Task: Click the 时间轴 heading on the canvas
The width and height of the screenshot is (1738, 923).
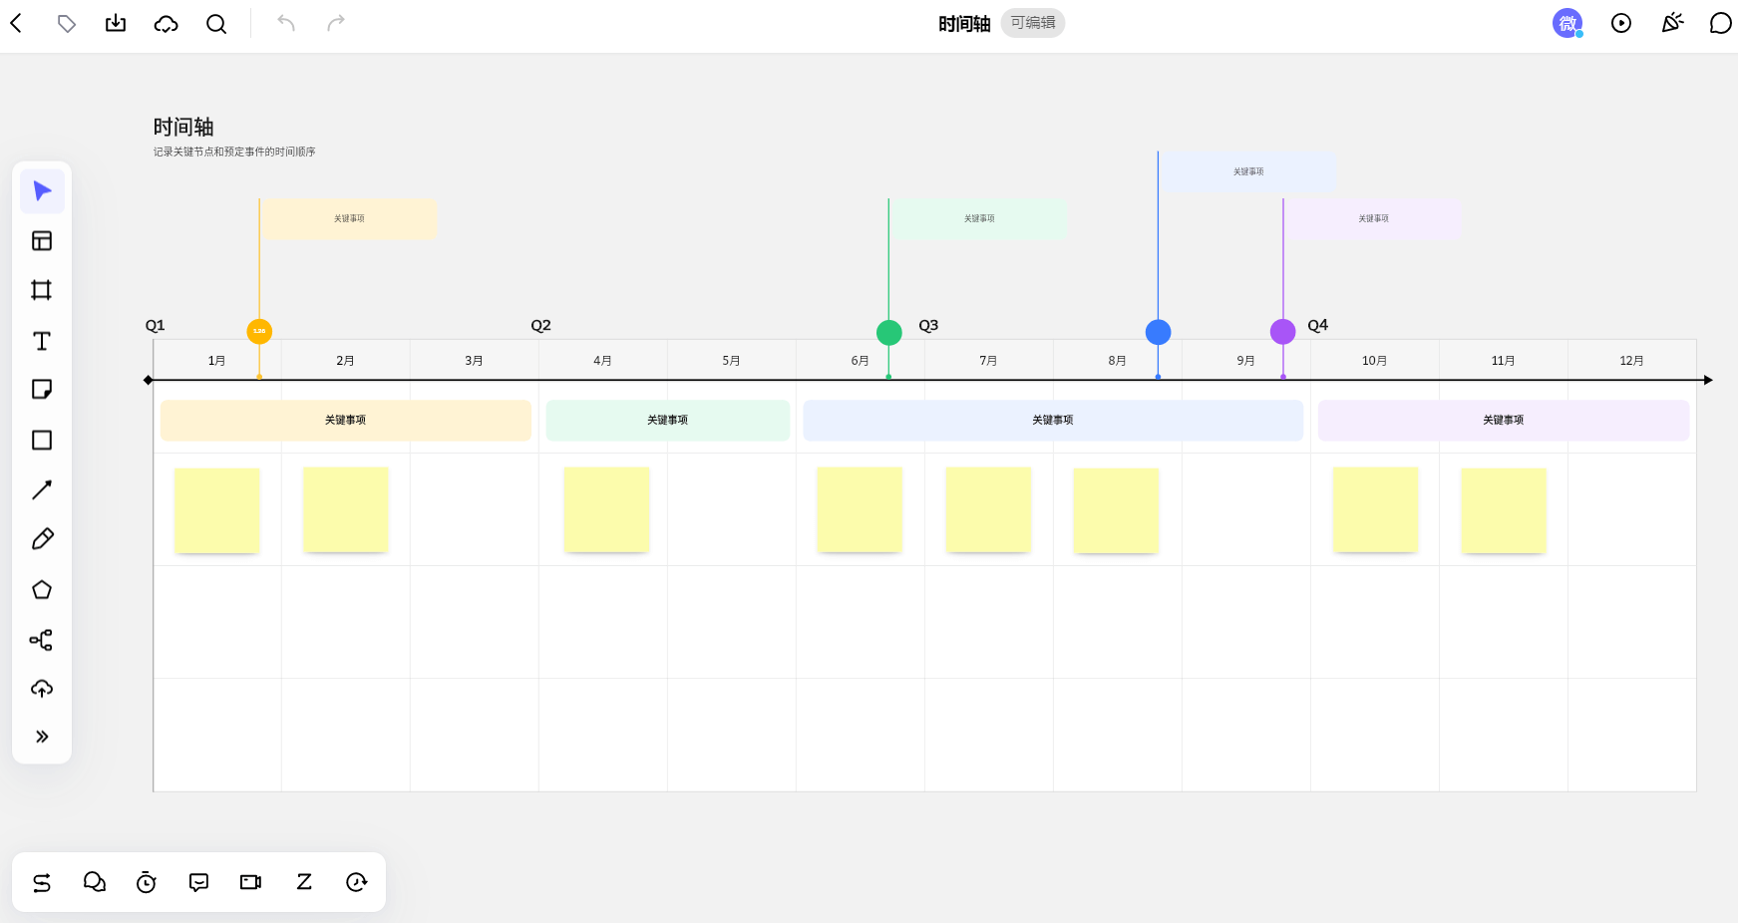Action: coord(183,127)
